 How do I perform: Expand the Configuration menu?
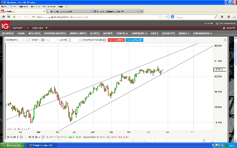[203, 33]
